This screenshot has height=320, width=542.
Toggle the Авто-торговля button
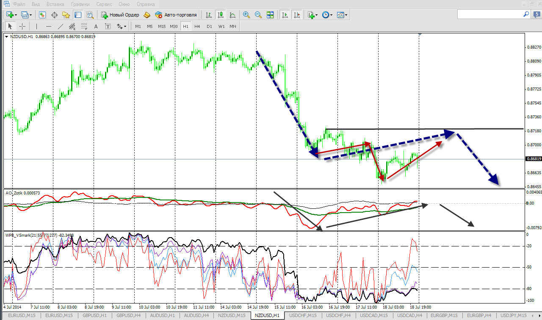[176, 15]
